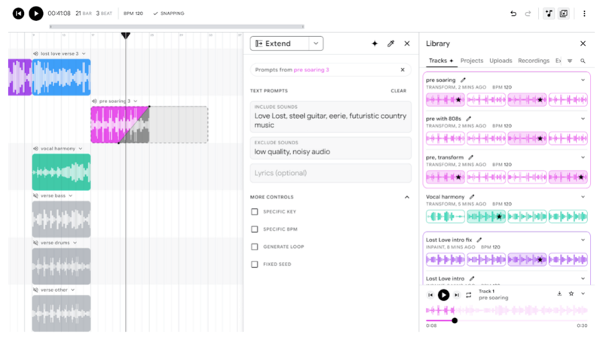603x339 pixels.
Task: Open search in the Library panel
Action: [x=583, y=61]
